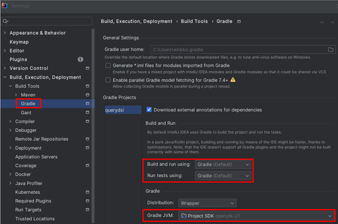This screenshot has width=338, height=224.
Task: Click project-level icon on Coverage row
Action: coord(88,166)
